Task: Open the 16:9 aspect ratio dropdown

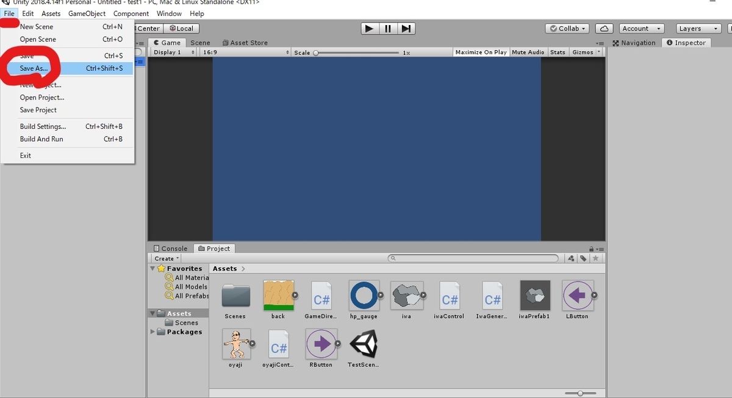Action: [245, 52]
